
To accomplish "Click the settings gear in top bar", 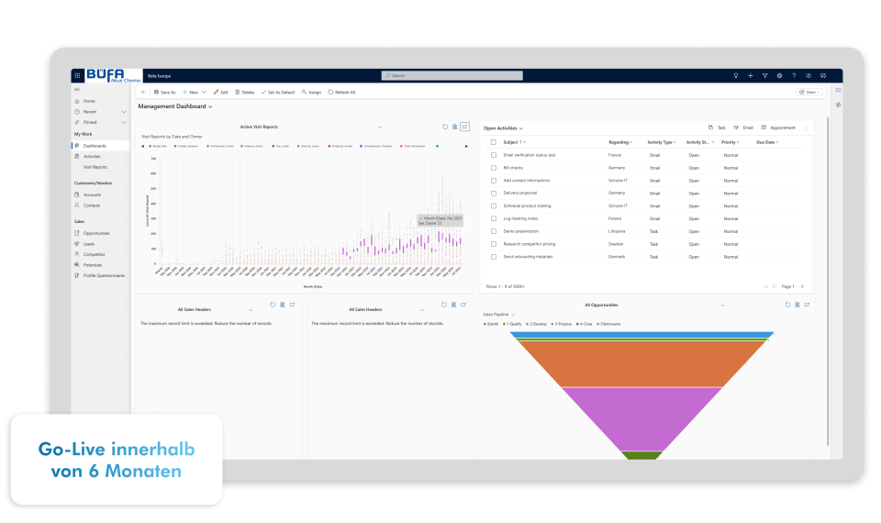I will [x=779, y=75].
